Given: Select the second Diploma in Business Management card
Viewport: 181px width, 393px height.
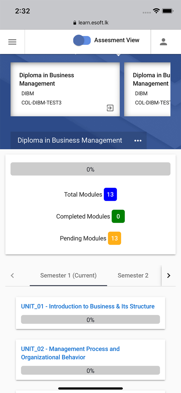Looking at the screenshot, I should click(x=147, y=89).
